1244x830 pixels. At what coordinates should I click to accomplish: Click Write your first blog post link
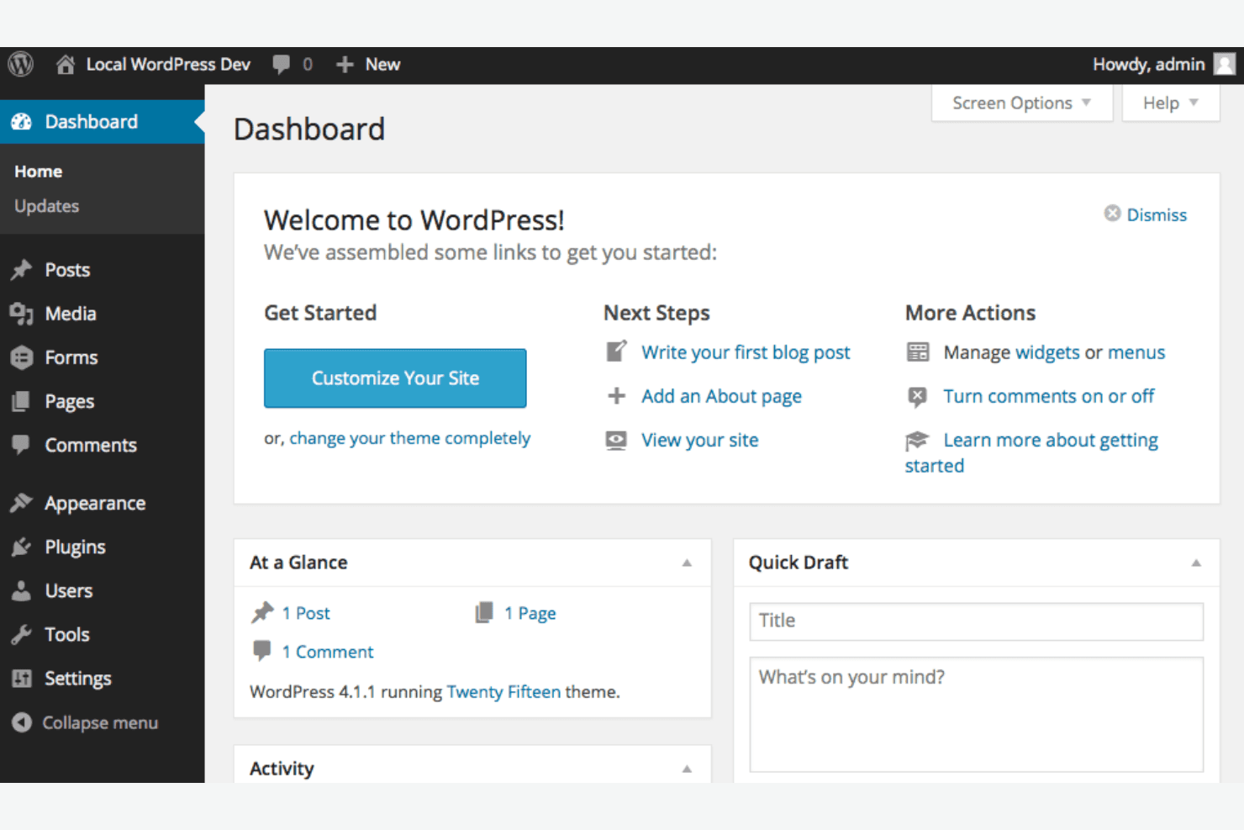(x=746, y=352)
